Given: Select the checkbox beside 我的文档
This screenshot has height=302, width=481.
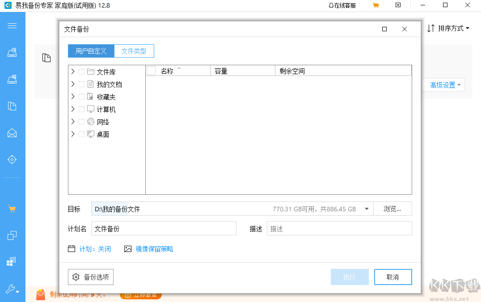Looking at the screenshot, I should [81, 84].
